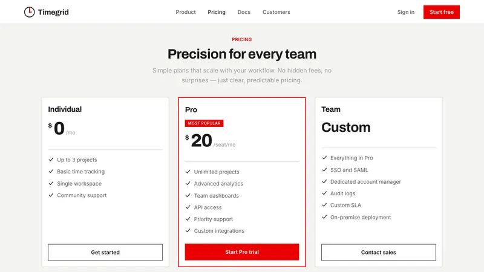The height and width of the screenshot is (272, 484).
Task: Click the MOST POPULAR badge
Action: (x=204, y=123)
